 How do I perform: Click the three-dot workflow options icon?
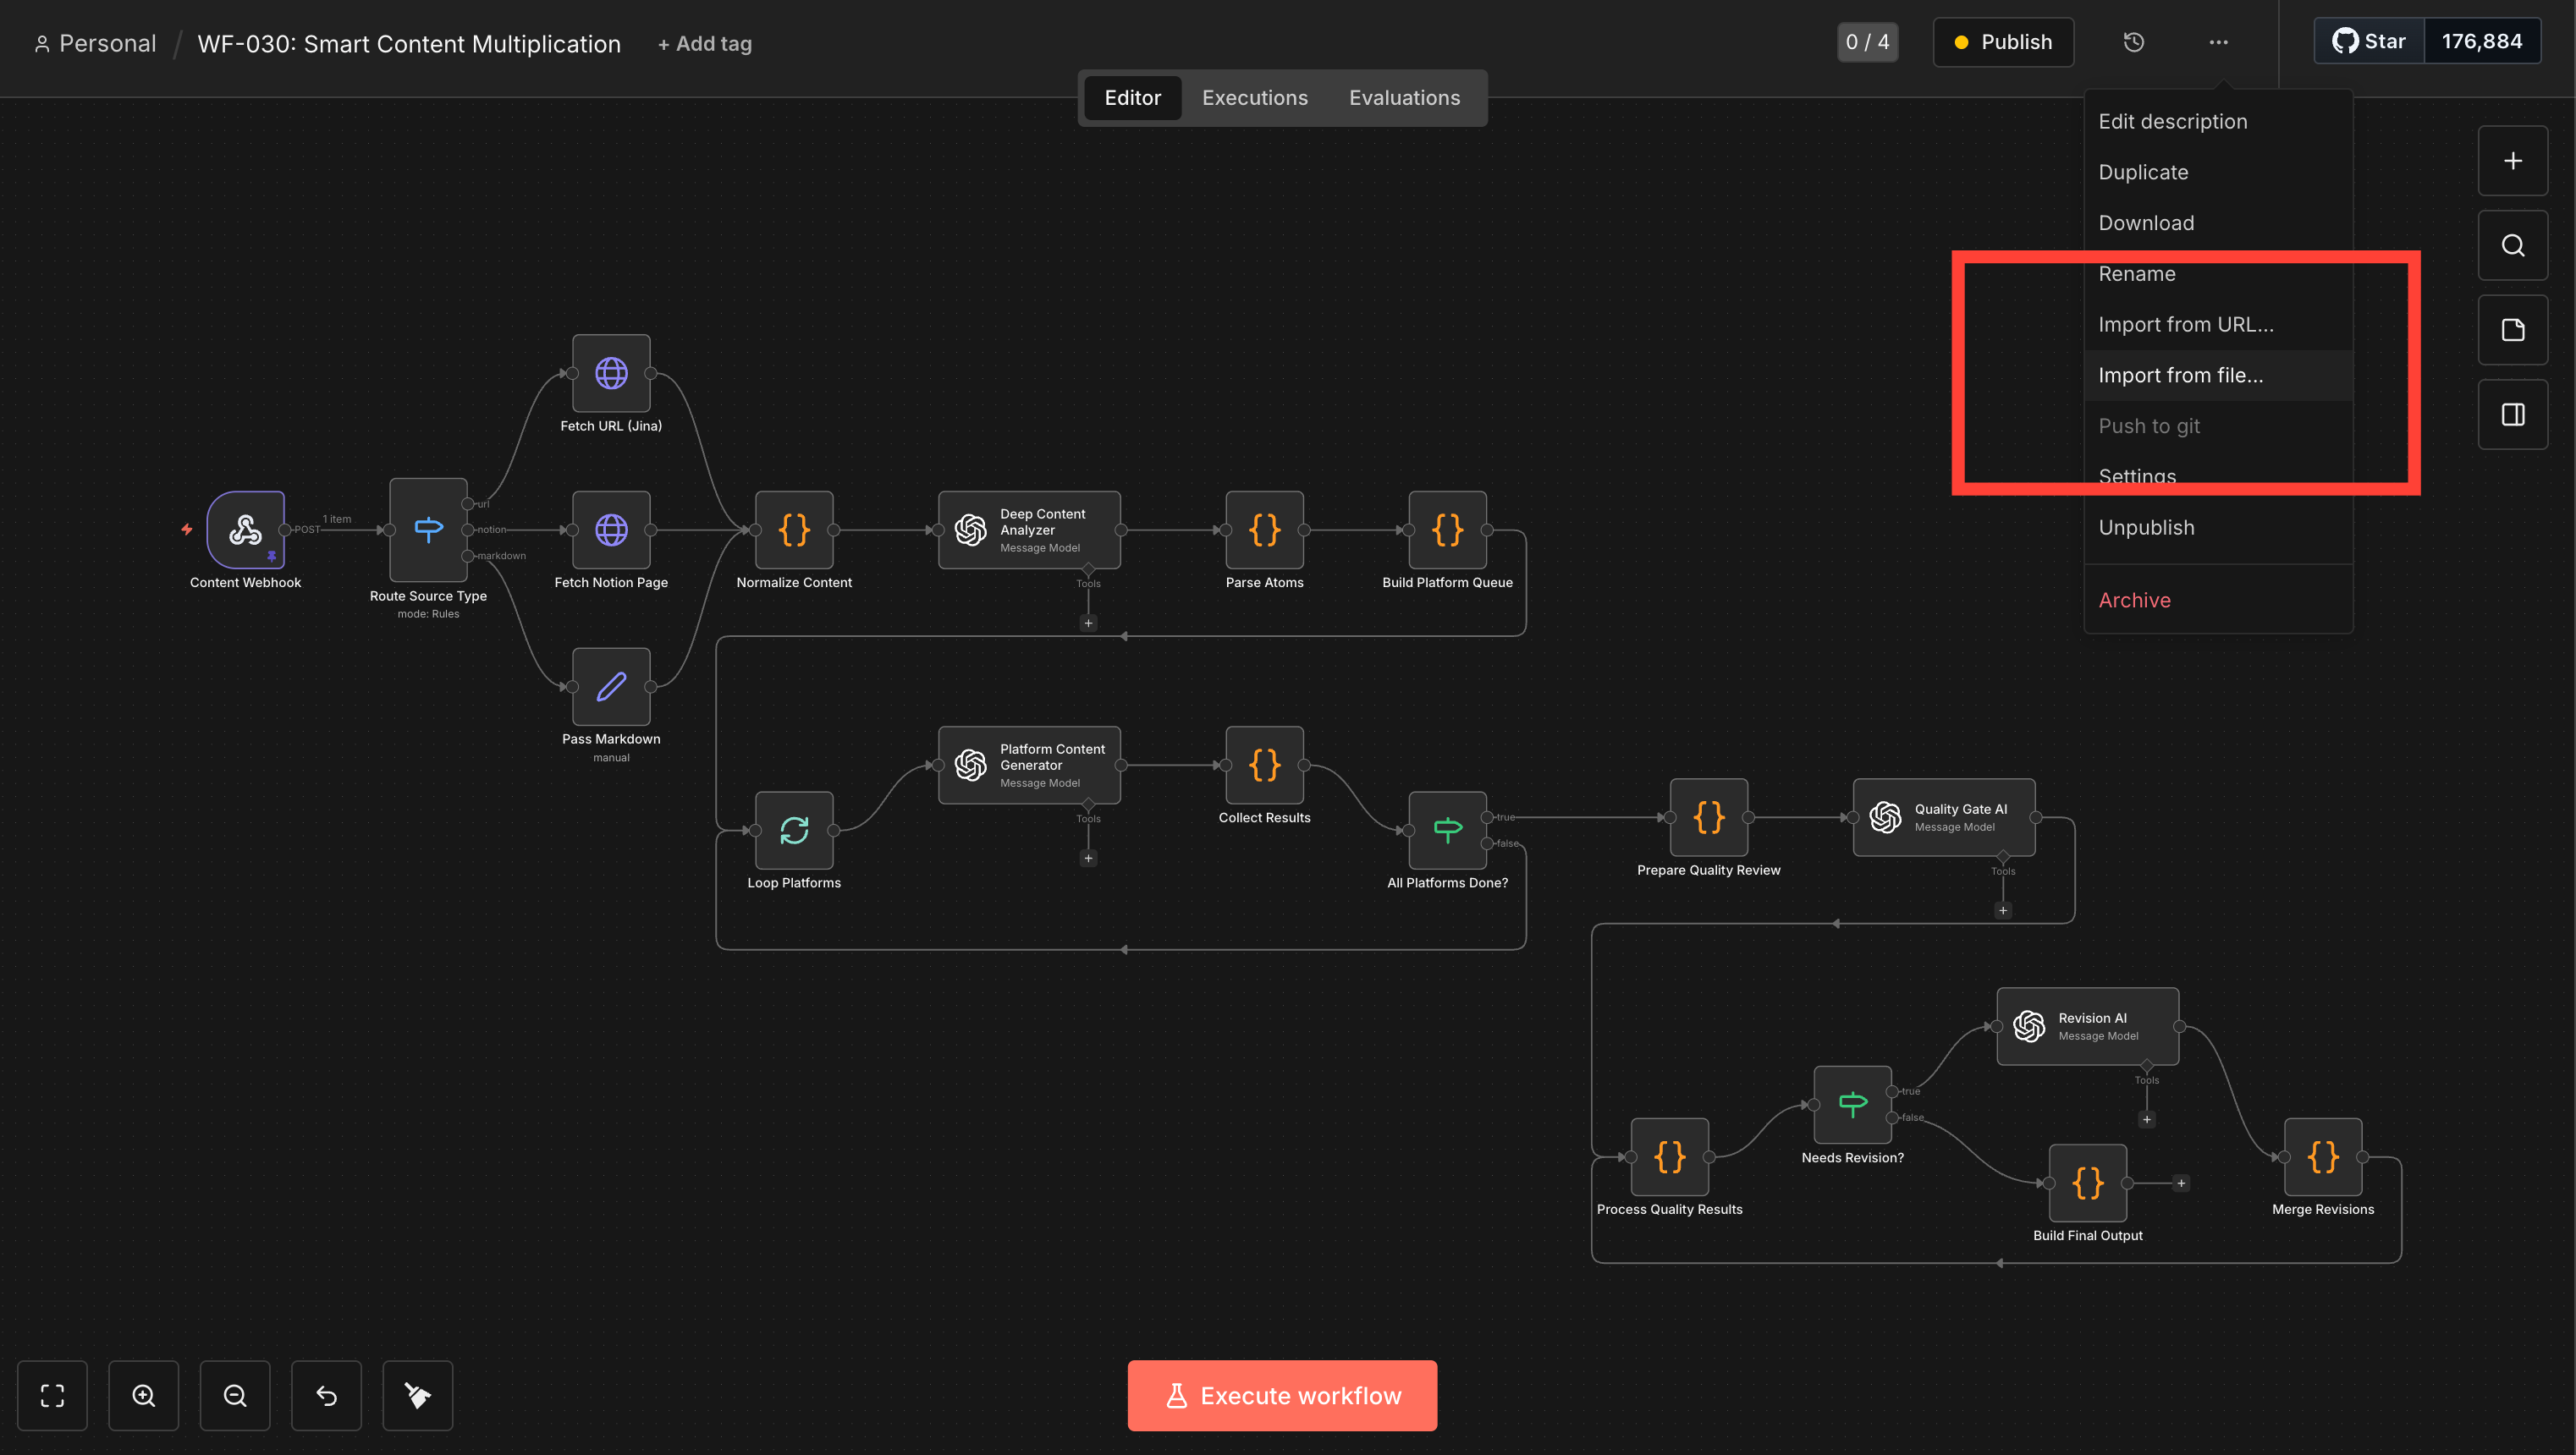pyautogui.click(x=2218, y=42)
